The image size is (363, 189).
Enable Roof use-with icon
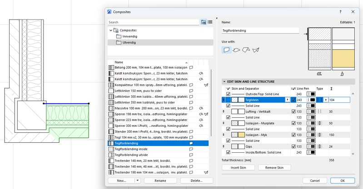point(246,50)
